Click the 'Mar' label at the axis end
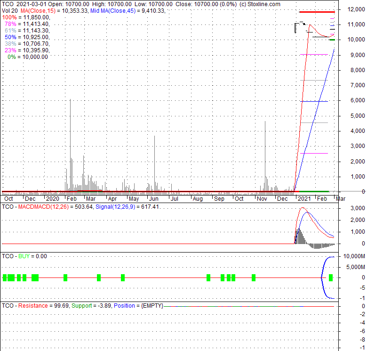 [341, 199]
